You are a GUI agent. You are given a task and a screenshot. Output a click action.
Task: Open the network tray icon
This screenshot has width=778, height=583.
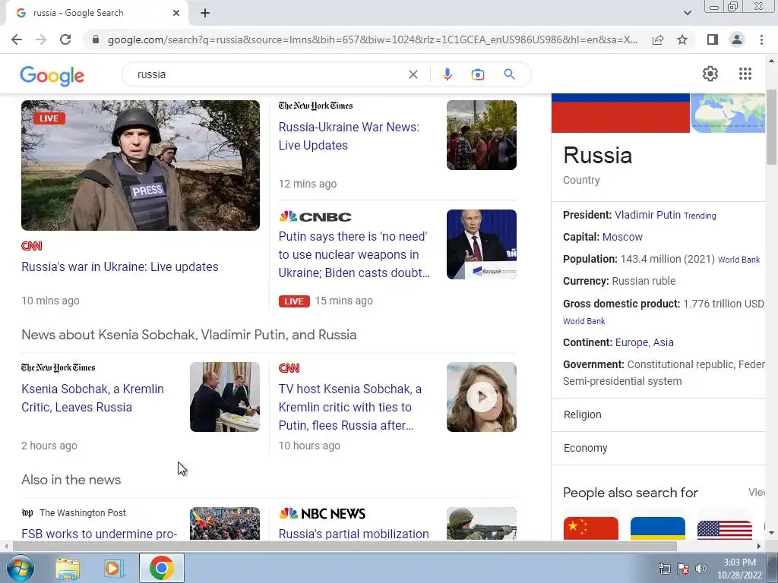pyautogui.click(x=664, y=569)
